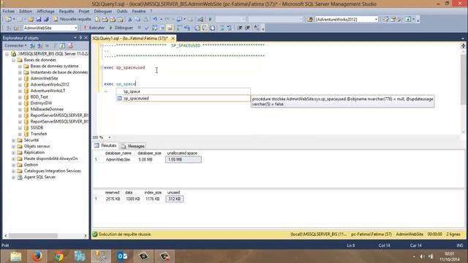Click the Refresh icon in Object Explorer toolbar
Viewport: 468px width, 263px height.
[x=62, y=45]
